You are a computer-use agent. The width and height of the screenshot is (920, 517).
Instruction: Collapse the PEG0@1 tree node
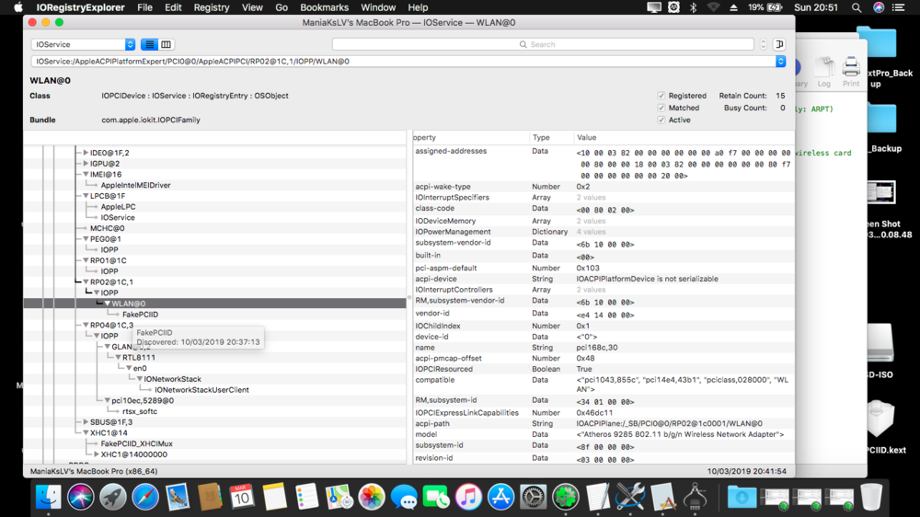click(86, 239)
